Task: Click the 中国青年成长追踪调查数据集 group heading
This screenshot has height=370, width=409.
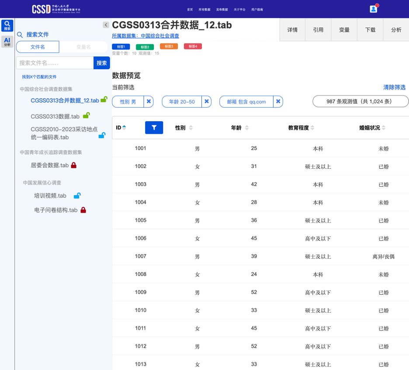Action: pos(51,152)
